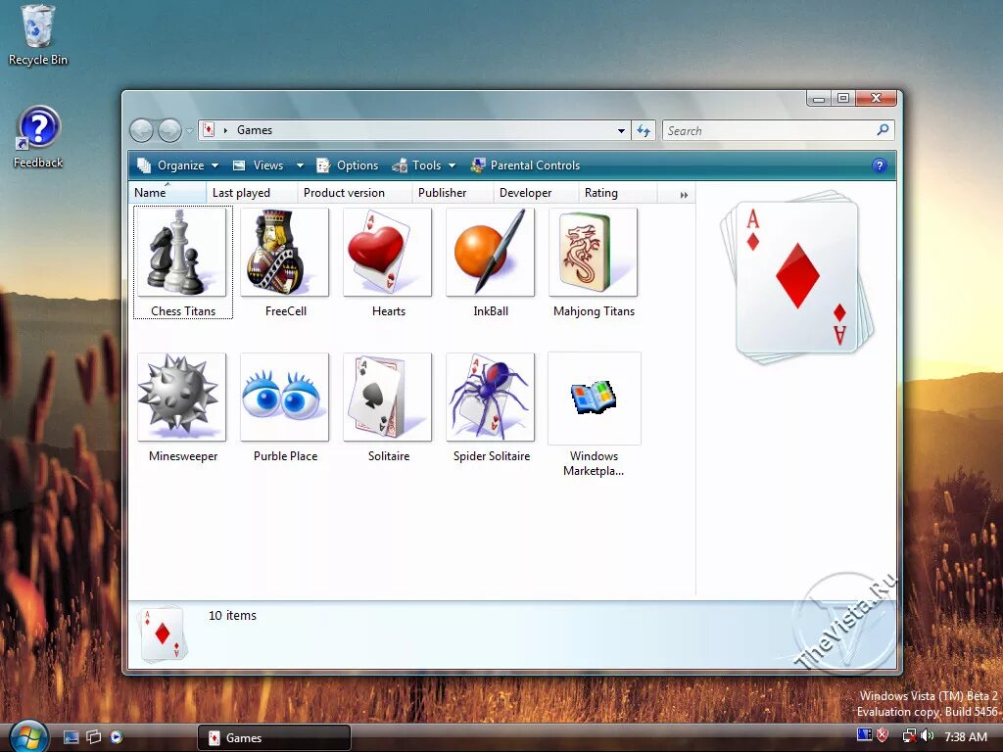This screenshot has height=752, width=1003.
Task: Click the Windows Start orb
Action: [x=28, y=736]
